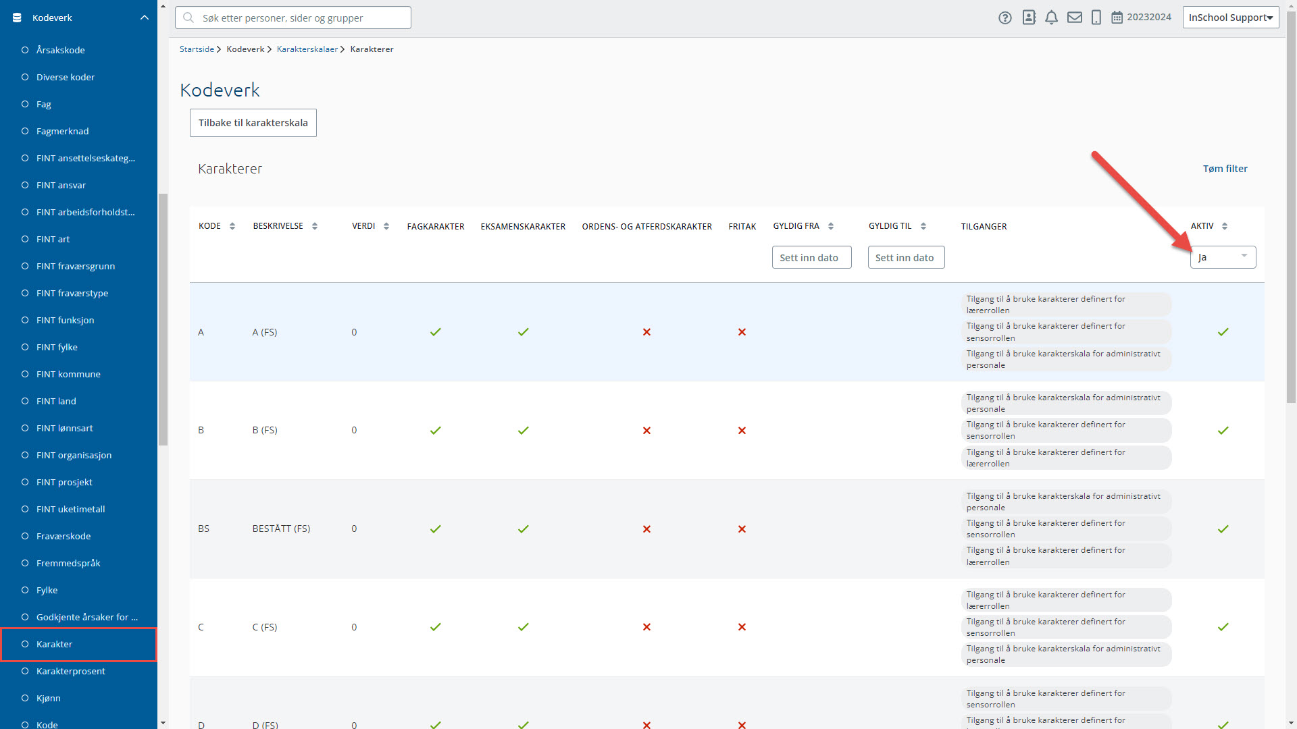Open the InSchool Support user dropdown
Screen dimensions: 1297x729
1231,18
